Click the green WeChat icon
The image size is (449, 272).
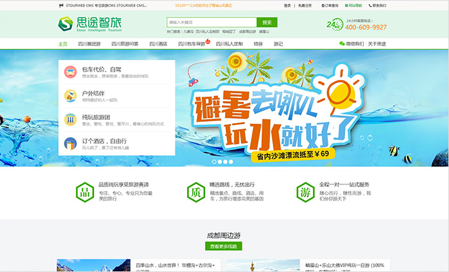(x=342, y=43)
